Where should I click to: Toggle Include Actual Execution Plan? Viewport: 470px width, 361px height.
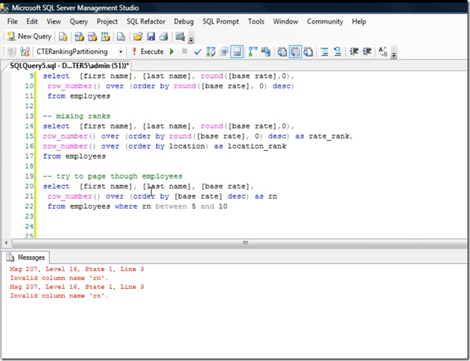tap(253, 52)
